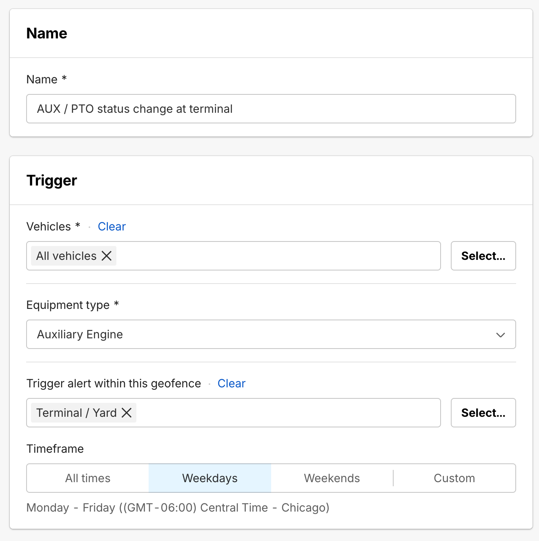The height and width of the screenshot is (541, 539).
Task: Click the Monday - Friday timezone description text
Action: (x=178, y=507)
